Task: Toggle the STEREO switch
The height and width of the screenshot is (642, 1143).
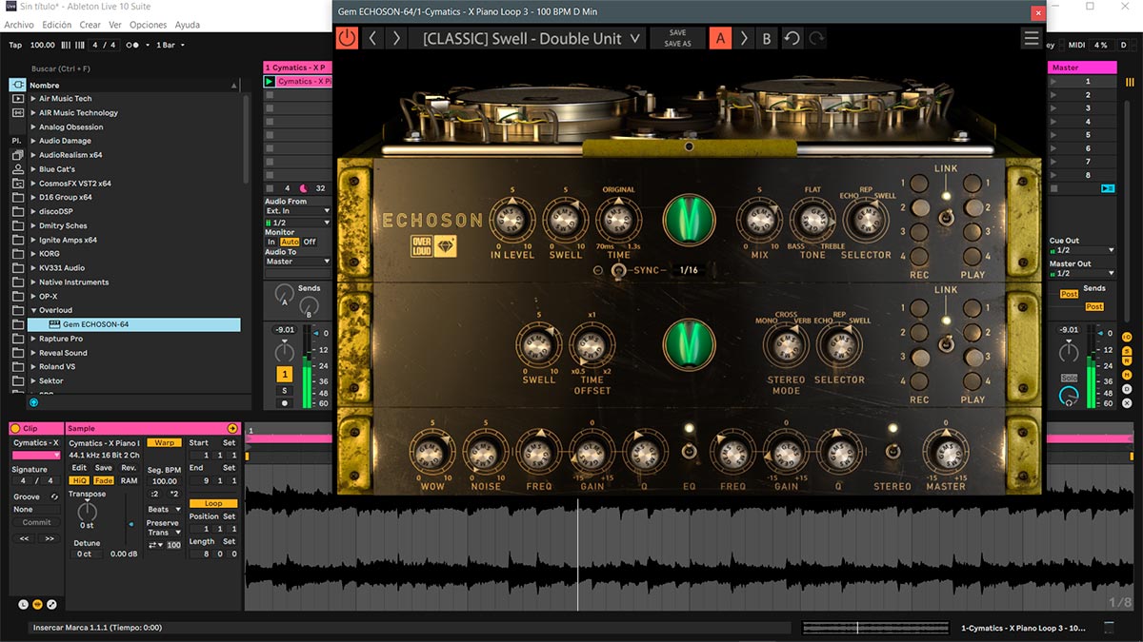Action: tap(892, 451)
